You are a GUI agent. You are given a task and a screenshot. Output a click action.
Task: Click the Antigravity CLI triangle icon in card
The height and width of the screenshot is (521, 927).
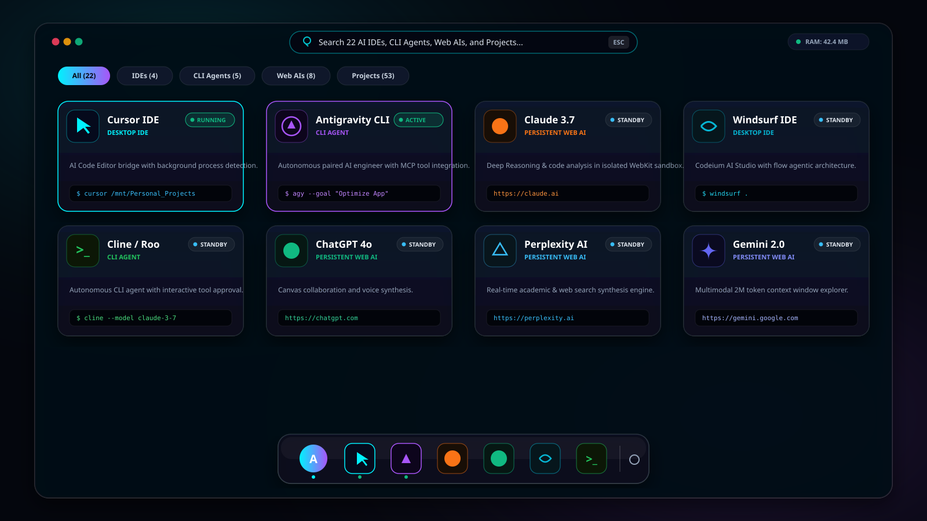[291, 126]
